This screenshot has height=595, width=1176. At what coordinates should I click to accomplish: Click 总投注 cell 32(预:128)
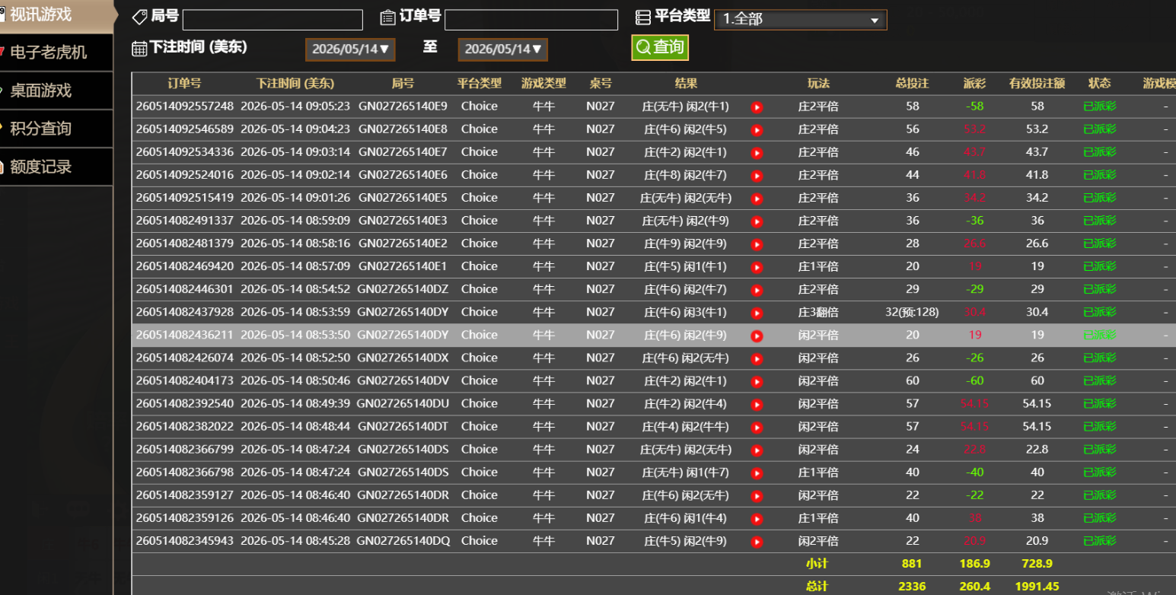tap(913, 312)
